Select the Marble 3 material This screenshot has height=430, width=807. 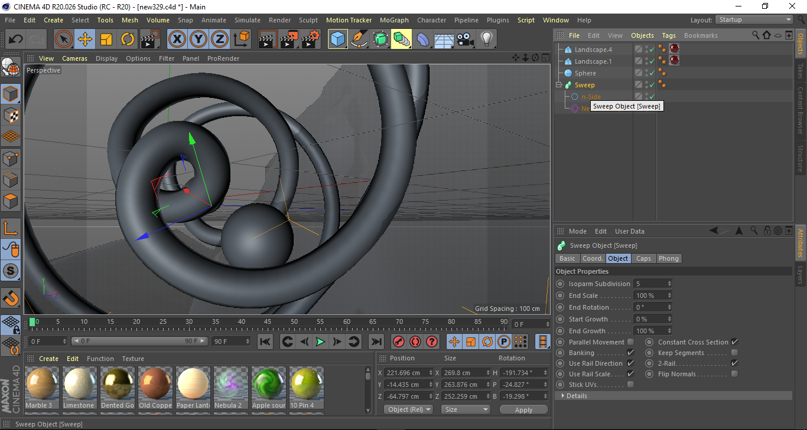tap(41, 388)
